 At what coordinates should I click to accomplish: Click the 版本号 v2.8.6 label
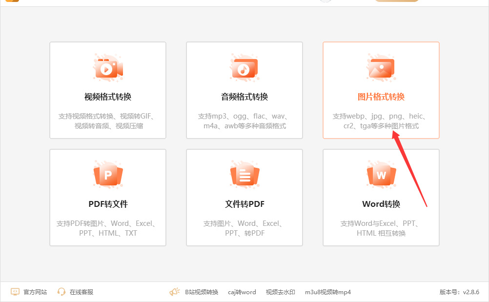[459, 292]
